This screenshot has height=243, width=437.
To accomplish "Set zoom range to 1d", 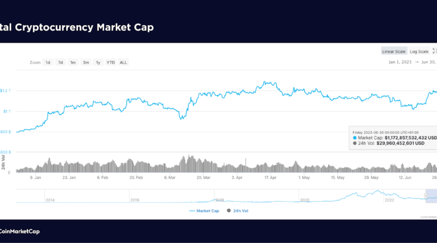I will pyautogui.click(x=48, y=62).
